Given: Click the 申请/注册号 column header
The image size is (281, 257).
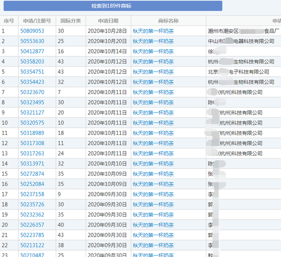Looking at the screenshot, I should (x=37, y=21).
